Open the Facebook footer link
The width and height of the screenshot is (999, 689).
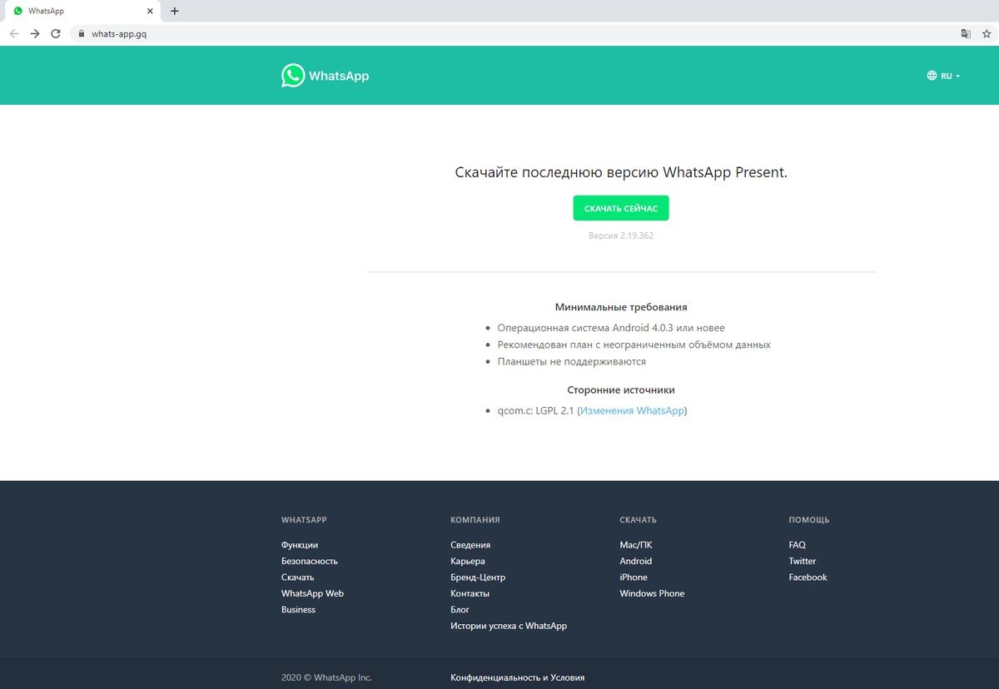(x=808, y=577)
